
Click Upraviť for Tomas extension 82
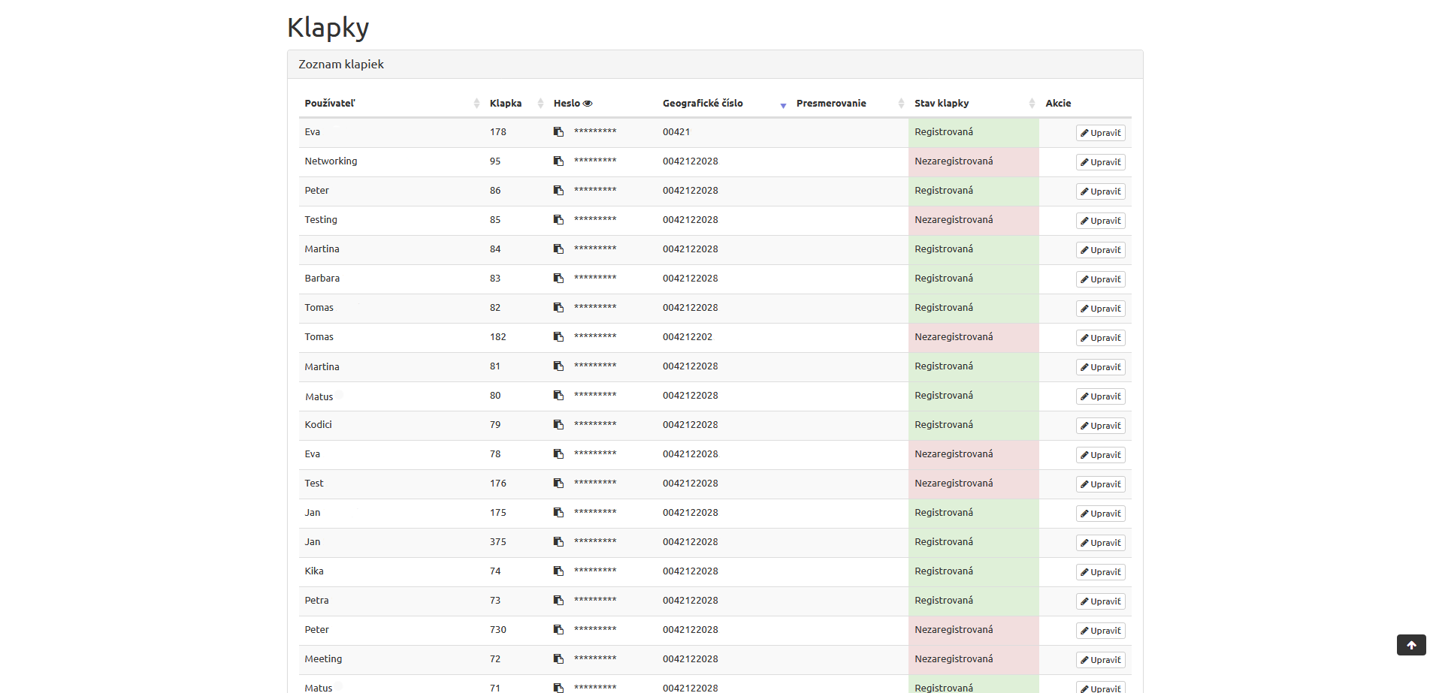[x=1101, y=309]
